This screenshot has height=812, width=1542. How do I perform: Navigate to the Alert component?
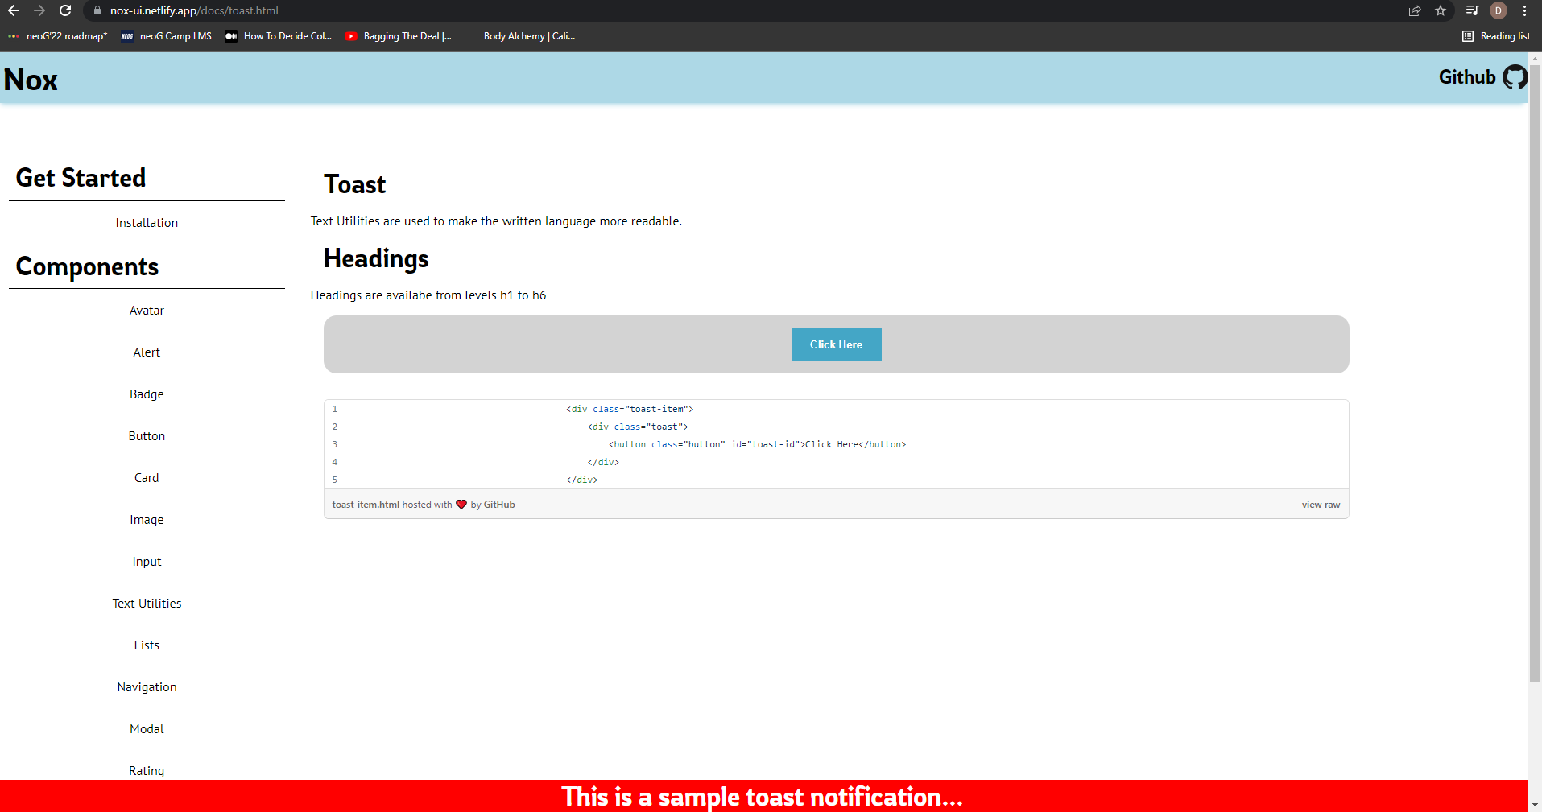point(147,352)
